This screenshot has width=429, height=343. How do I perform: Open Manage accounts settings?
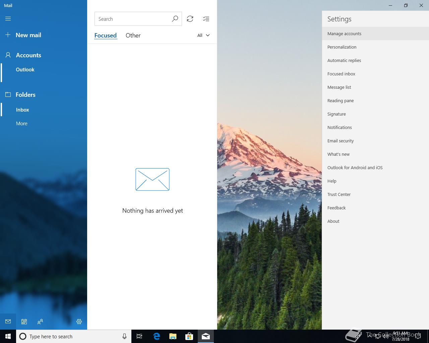pos(375,33)
